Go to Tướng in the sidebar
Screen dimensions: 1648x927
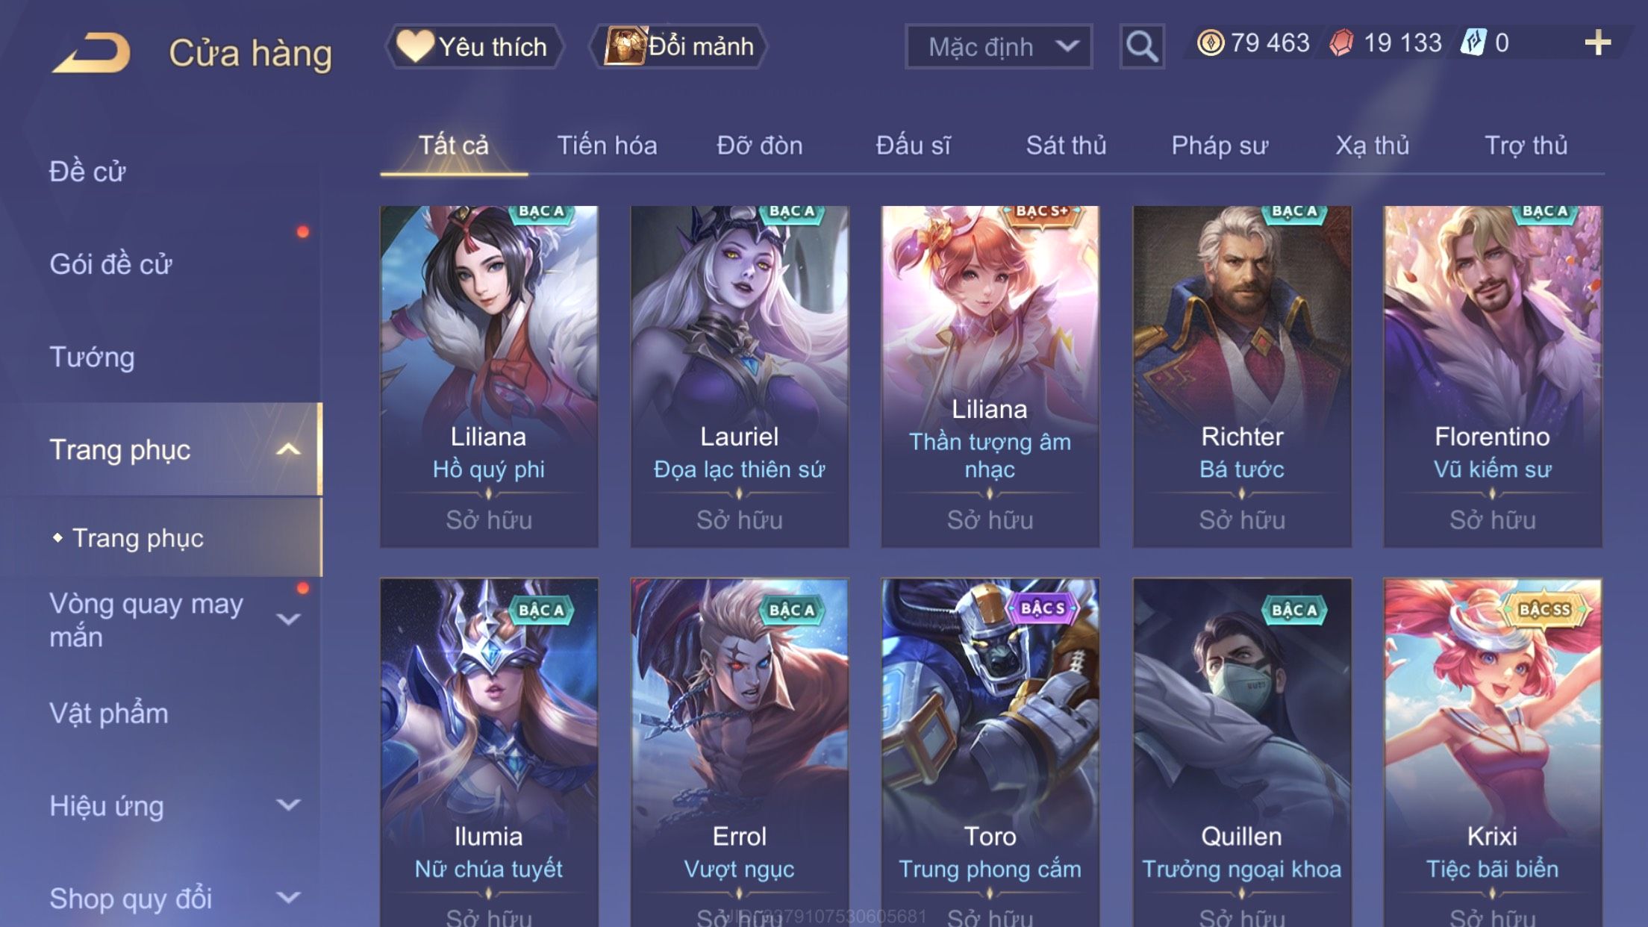[x=92, y=357]
